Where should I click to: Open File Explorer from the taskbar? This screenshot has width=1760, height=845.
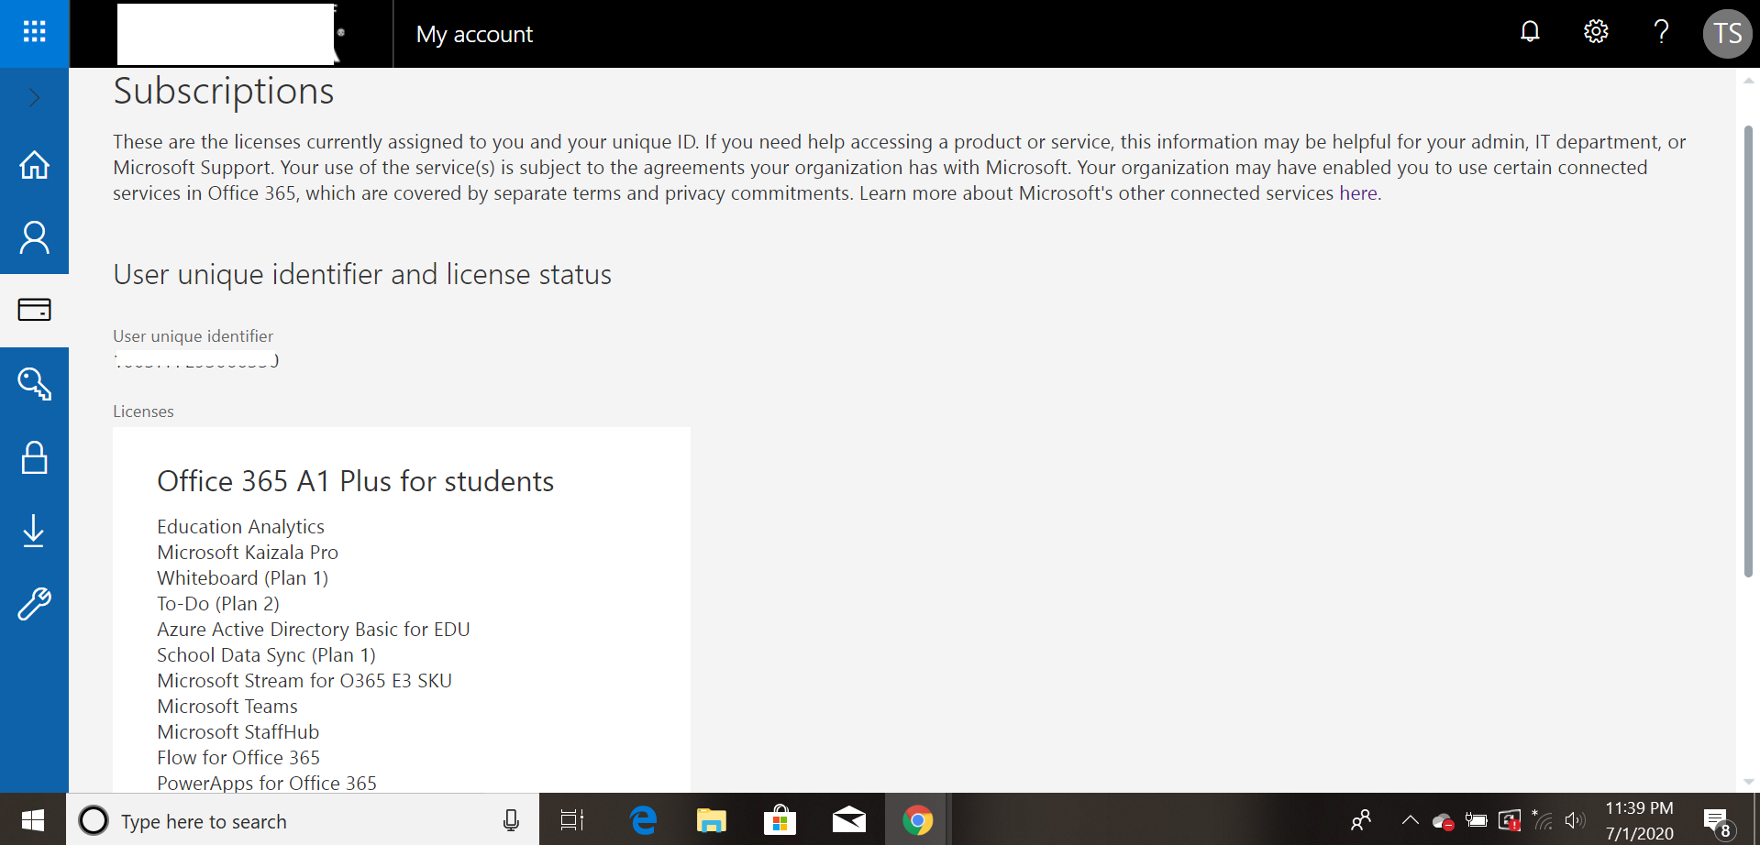tap(711, 819)
